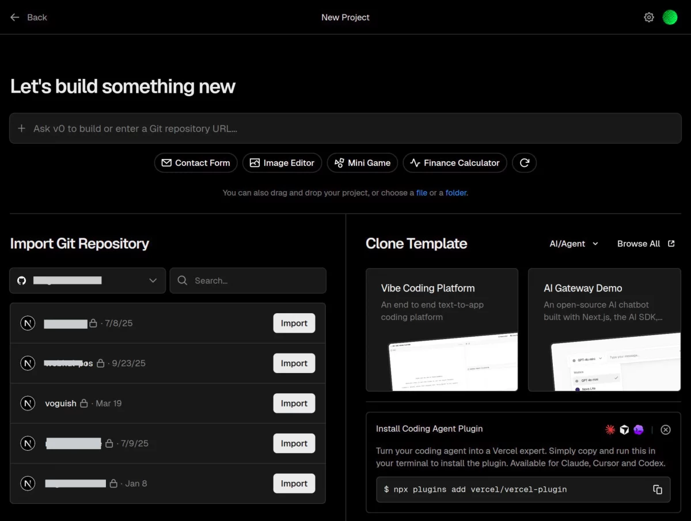The image size is (691, 521).
Task: Focus the repository Search field
Action: click(x=248, y=280)
